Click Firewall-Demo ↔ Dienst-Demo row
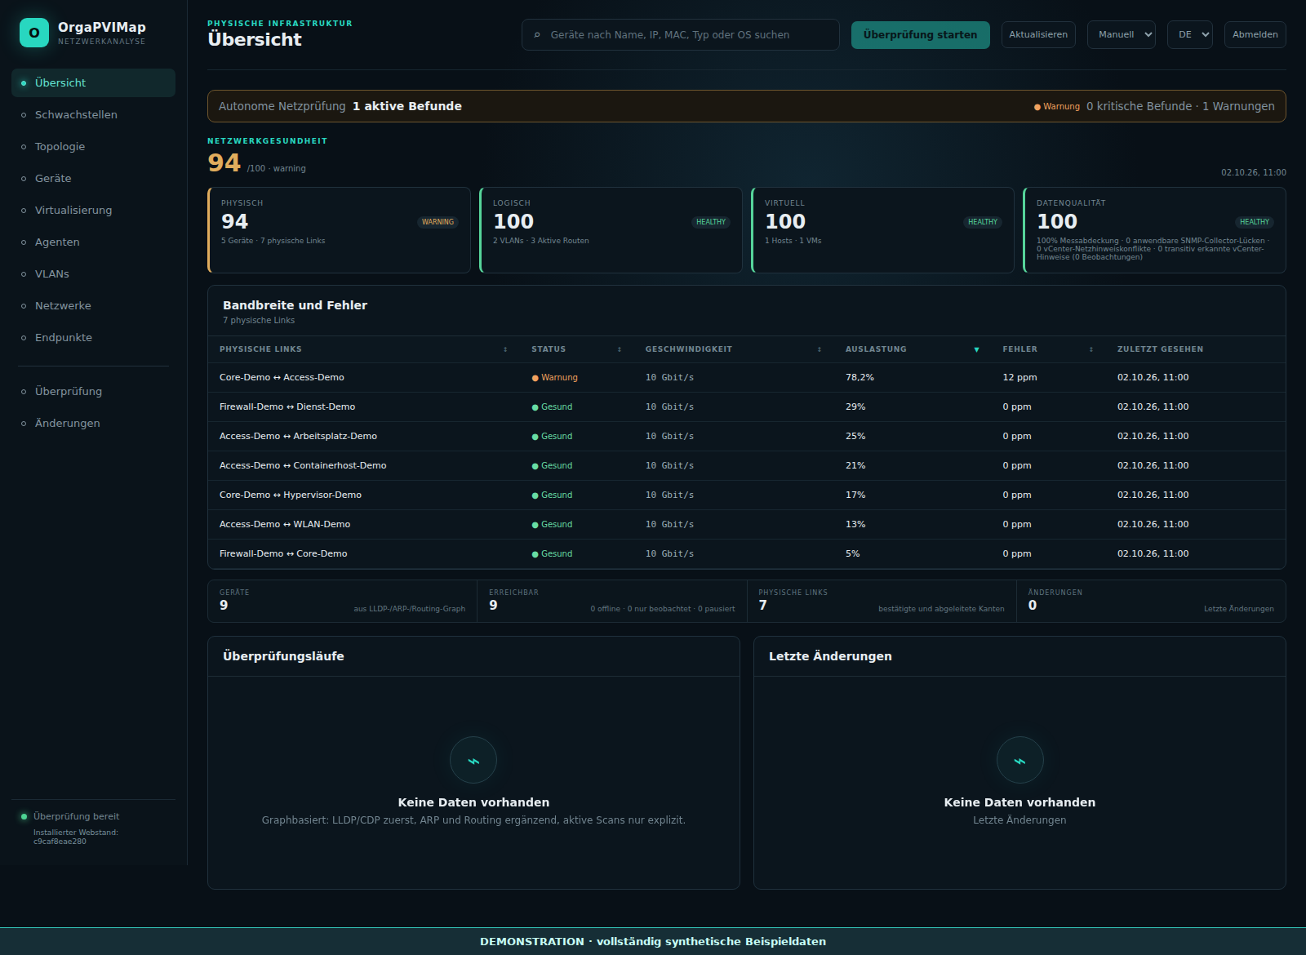This screenshot has width=1306, height=955. 747,407
